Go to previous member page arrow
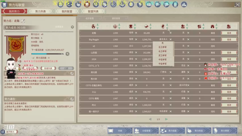Viewport: 242px width, 136px height. 150,119
